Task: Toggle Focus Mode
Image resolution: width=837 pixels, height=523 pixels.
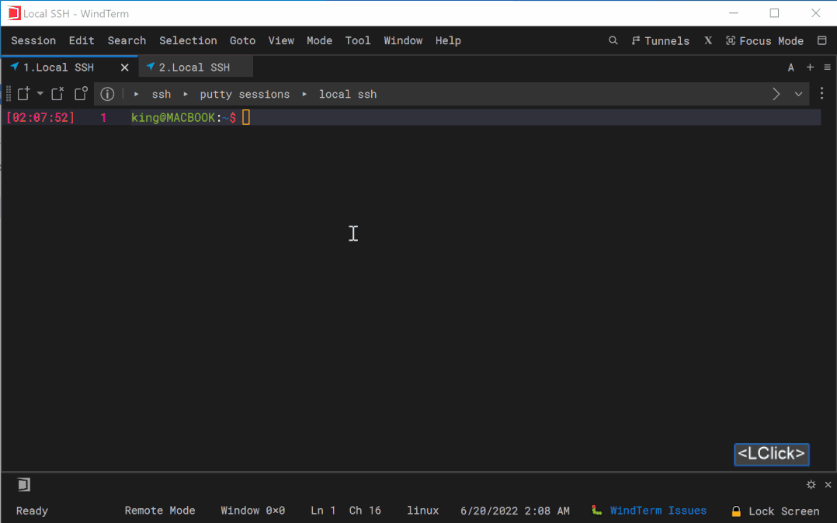Action: pos(764,40)
